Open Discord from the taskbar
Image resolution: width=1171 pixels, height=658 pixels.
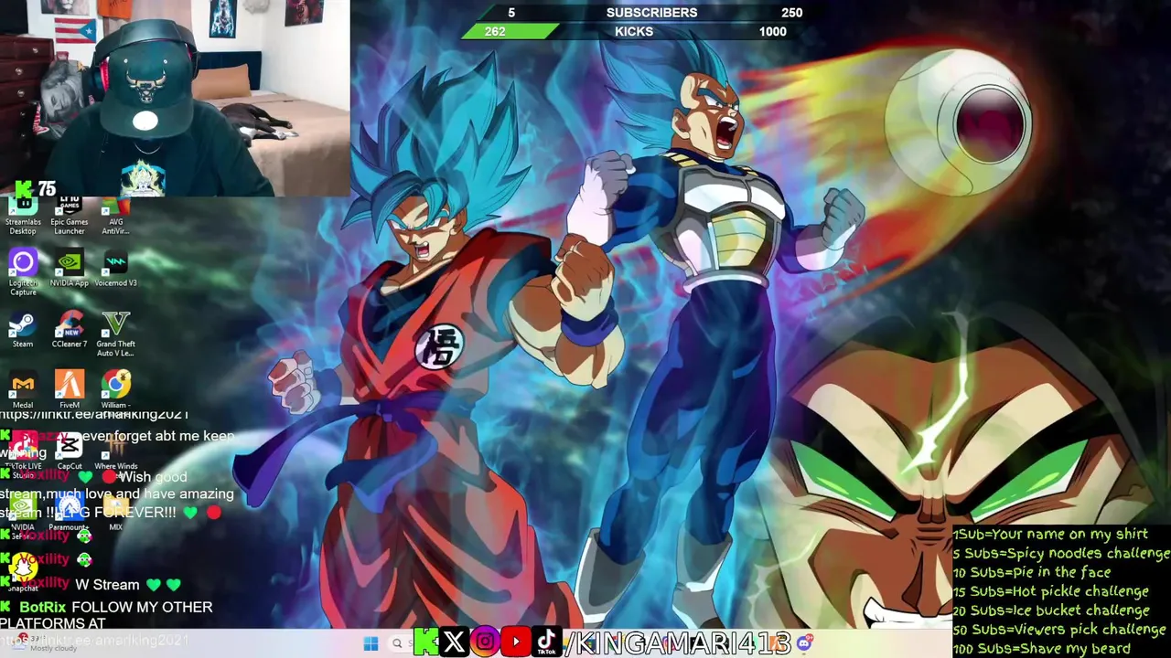[x=803, y=643]
